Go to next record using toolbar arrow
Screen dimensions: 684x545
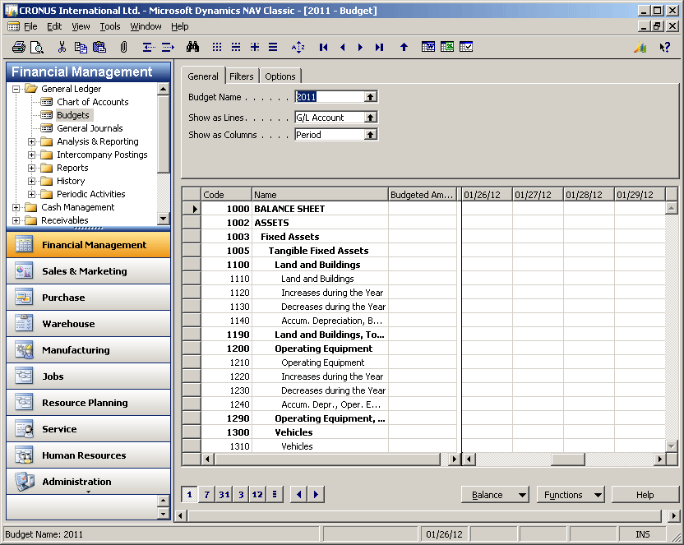pyautogui.click(x=360, y=47)
